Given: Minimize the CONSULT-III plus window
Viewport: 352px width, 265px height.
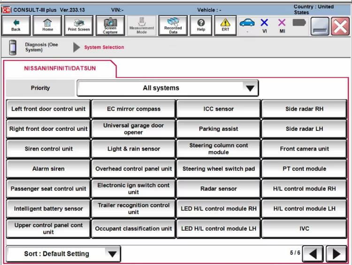Looking at the screenshot, I should (320, 26).
